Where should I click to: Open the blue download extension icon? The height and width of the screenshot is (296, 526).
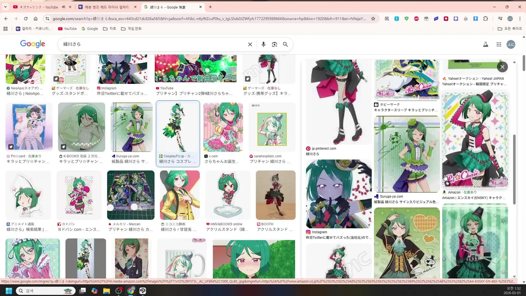pyautogui.click(x=475, y=18)
